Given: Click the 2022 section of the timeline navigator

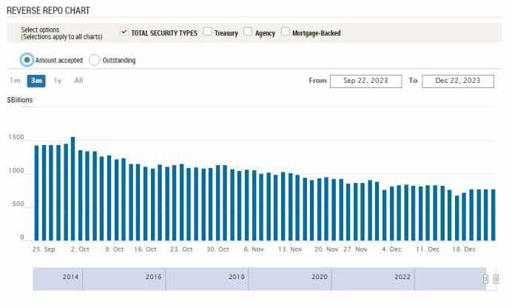Looking at the screenshot, I should point(402,278).
